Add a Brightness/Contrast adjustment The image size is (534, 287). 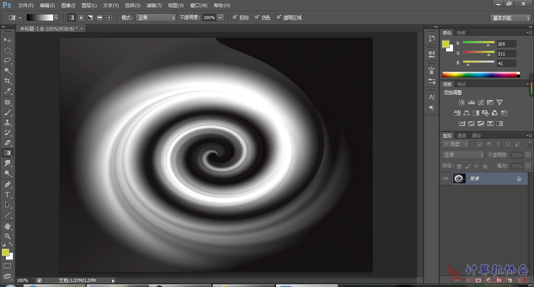tap(462, 102)
